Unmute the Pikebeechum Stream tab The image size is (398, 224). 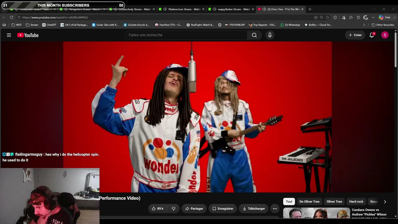pyautogui.click(x=165, y=9)
